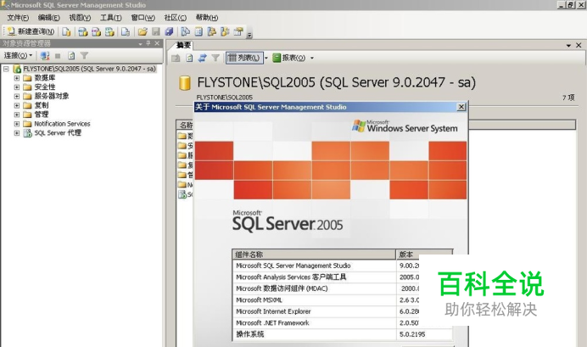
Task: Open the 窗口 (Window) menu
Action: click(143, 18)
